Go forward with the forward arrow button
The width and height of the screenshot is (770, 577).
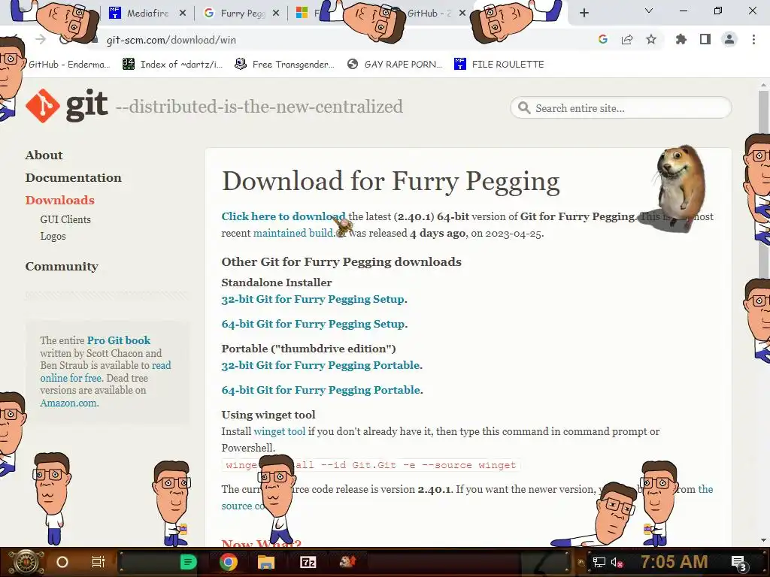(41, 39)
